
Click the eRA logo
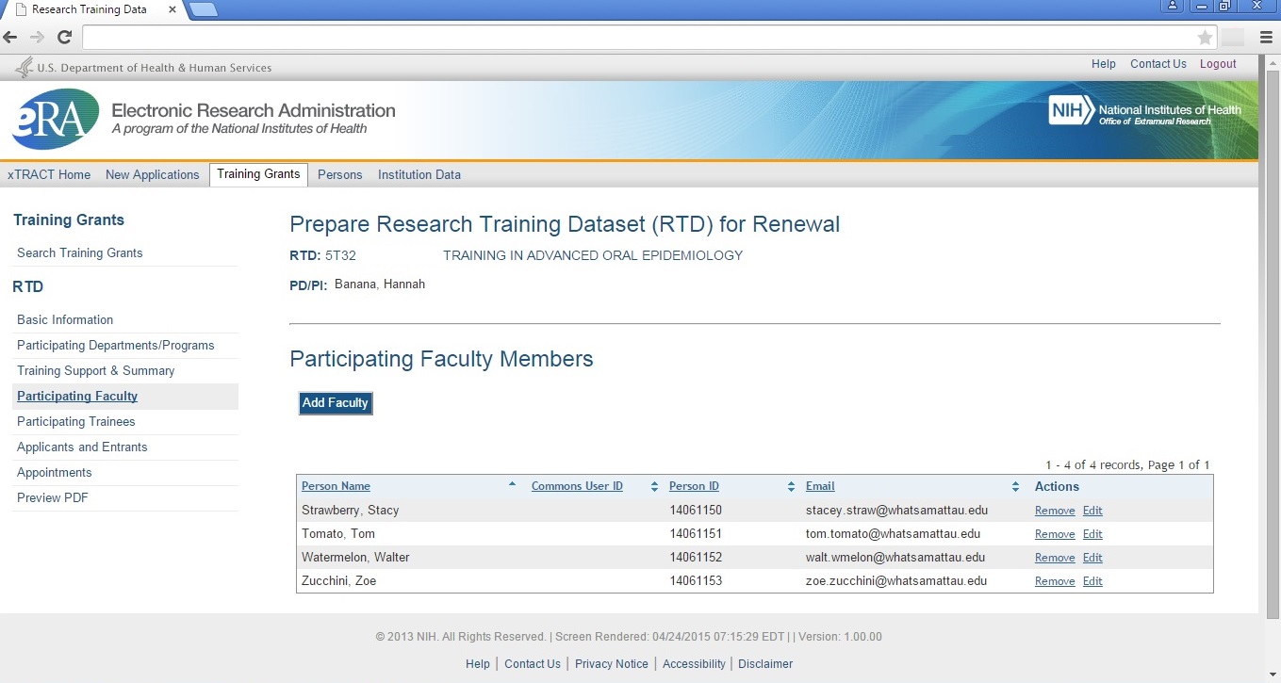(55, 119)
